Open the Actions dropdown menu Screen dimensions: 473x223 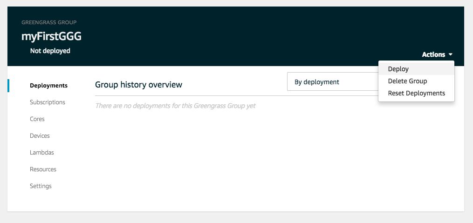437,54
